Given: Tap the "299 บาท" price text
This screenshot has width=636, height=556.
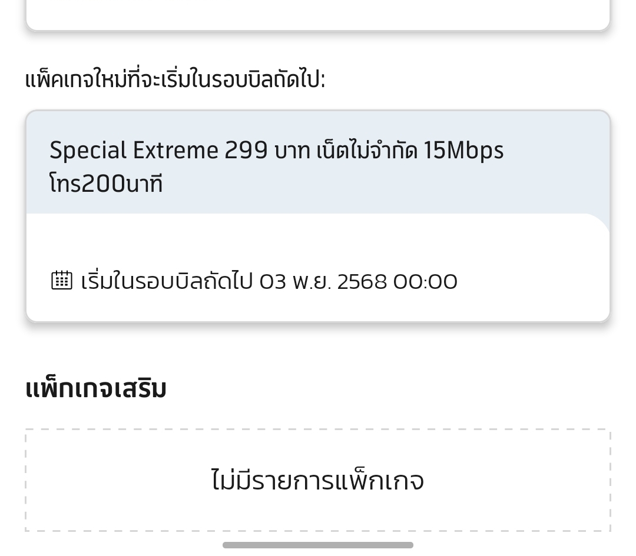Looking at the screenshot, I should click(x=267, y=151).
